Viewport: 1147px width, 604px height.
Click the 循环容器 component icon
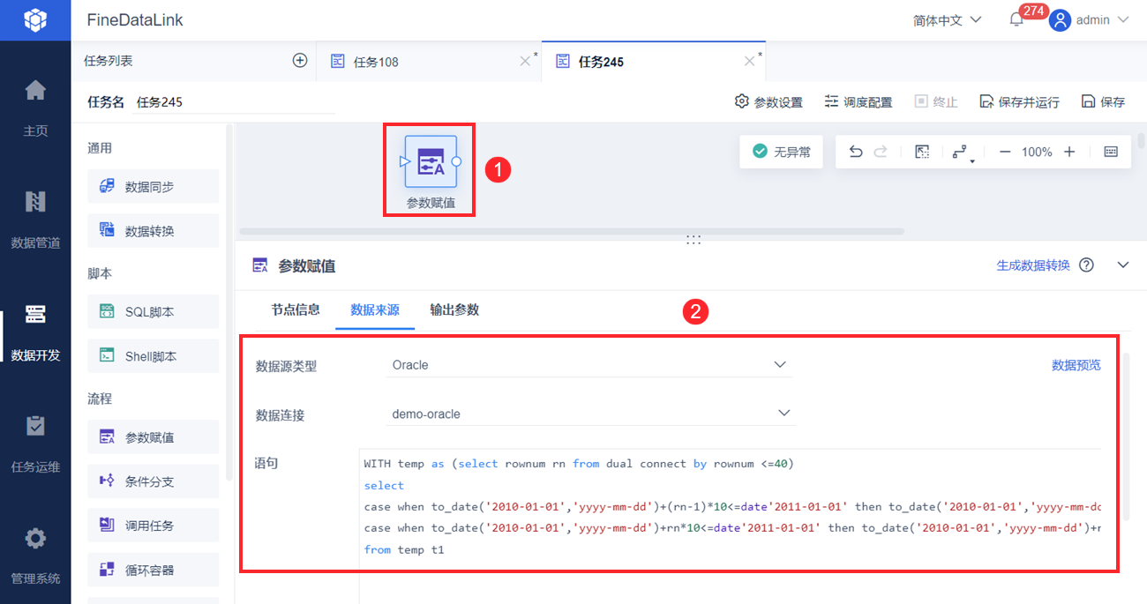[107, 570]
